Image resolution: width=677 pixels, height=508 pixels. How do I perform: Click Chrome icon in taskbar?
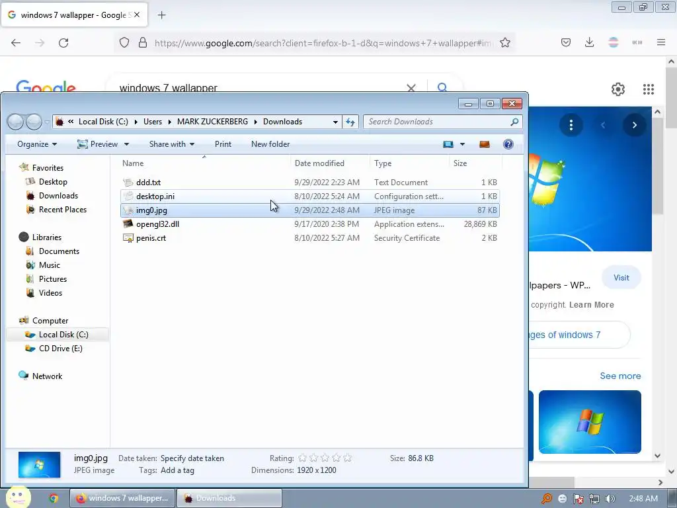click(53, 498)
